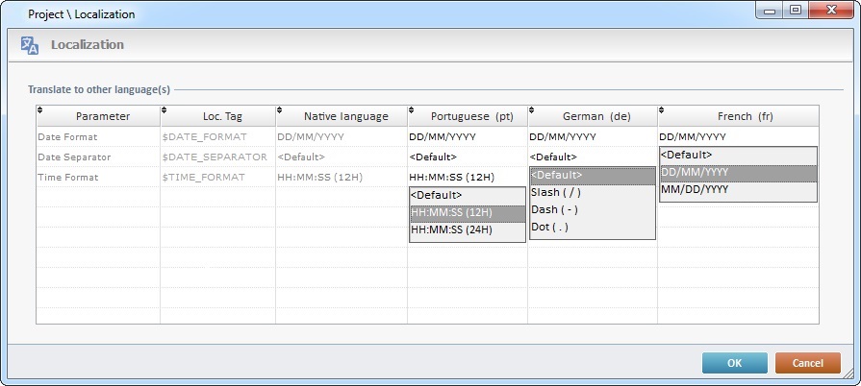Click sort arrows in German (de) header
861x386 pixels.
(532, 110)
